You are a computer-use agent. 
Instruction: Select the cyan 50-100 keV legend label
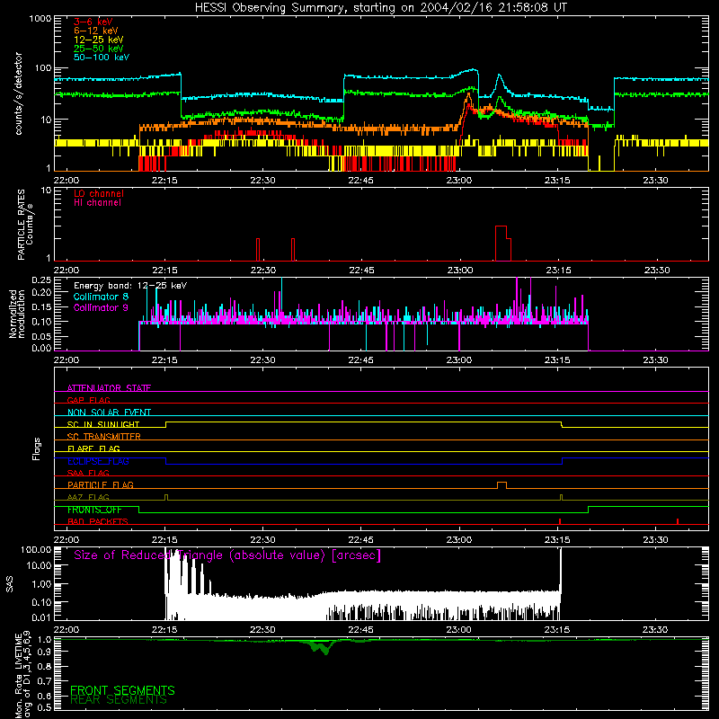point(102,58)
